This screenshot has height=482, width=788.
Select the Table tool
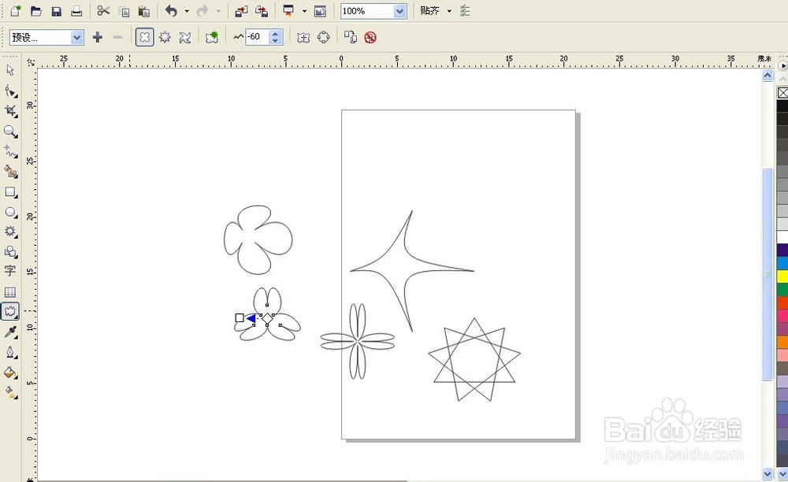(10, 292)
